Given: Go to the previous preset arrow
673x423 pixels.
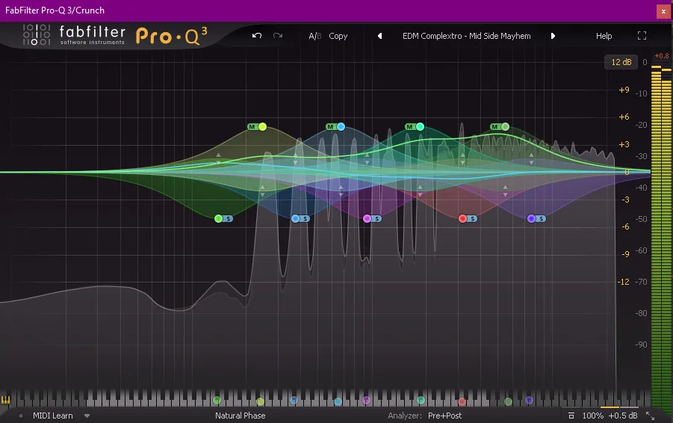Looking at the screenshot, I should tap(379, 36).
